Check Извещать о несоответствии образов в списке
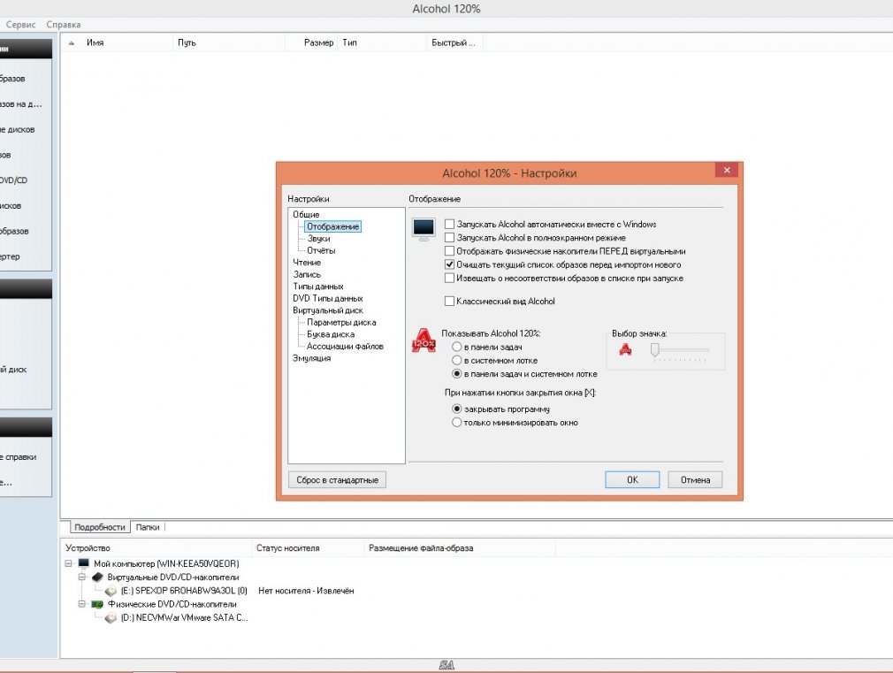Viewport: 893px width, 673px height. [449, 279]
